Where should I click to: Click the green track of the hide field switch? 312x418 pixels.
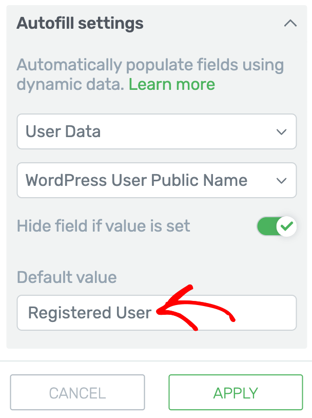click(266, 226)
